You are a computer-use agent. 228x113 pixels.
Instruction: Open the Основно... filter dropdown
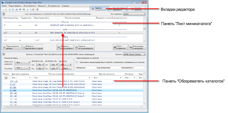coord(22,68)
